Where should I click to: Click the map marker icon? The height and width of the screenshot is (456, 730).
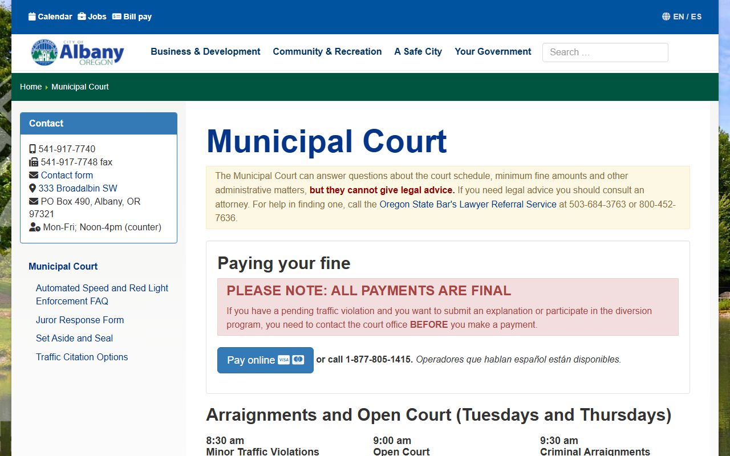(x=33, y=189)
